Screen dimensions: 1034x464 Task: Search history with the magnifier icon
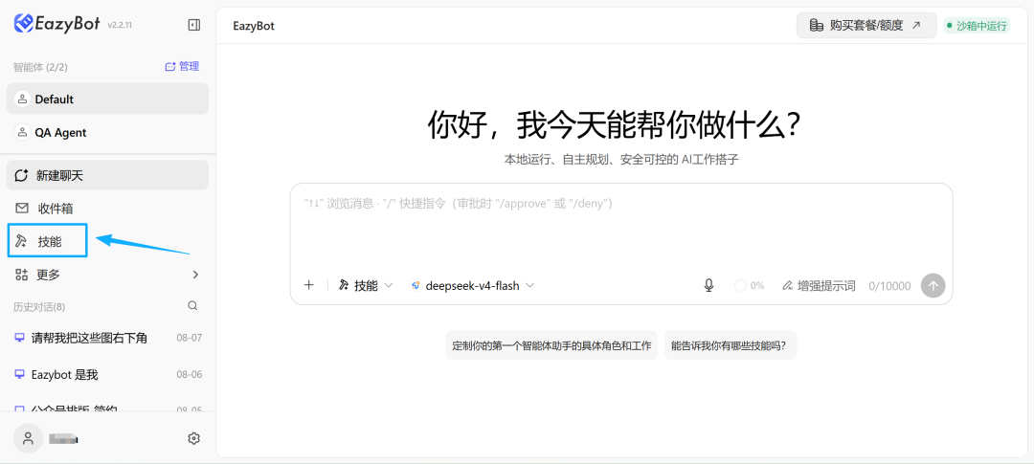pyautogui.click(x=192, y=306)
